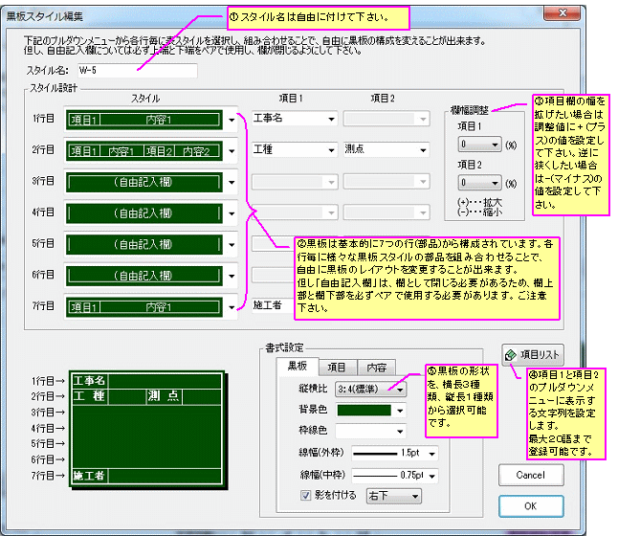Click the 1行目 style preview 項目1 内容1
The height and width of the screenshot is (536, 618).
click(143, 120)
